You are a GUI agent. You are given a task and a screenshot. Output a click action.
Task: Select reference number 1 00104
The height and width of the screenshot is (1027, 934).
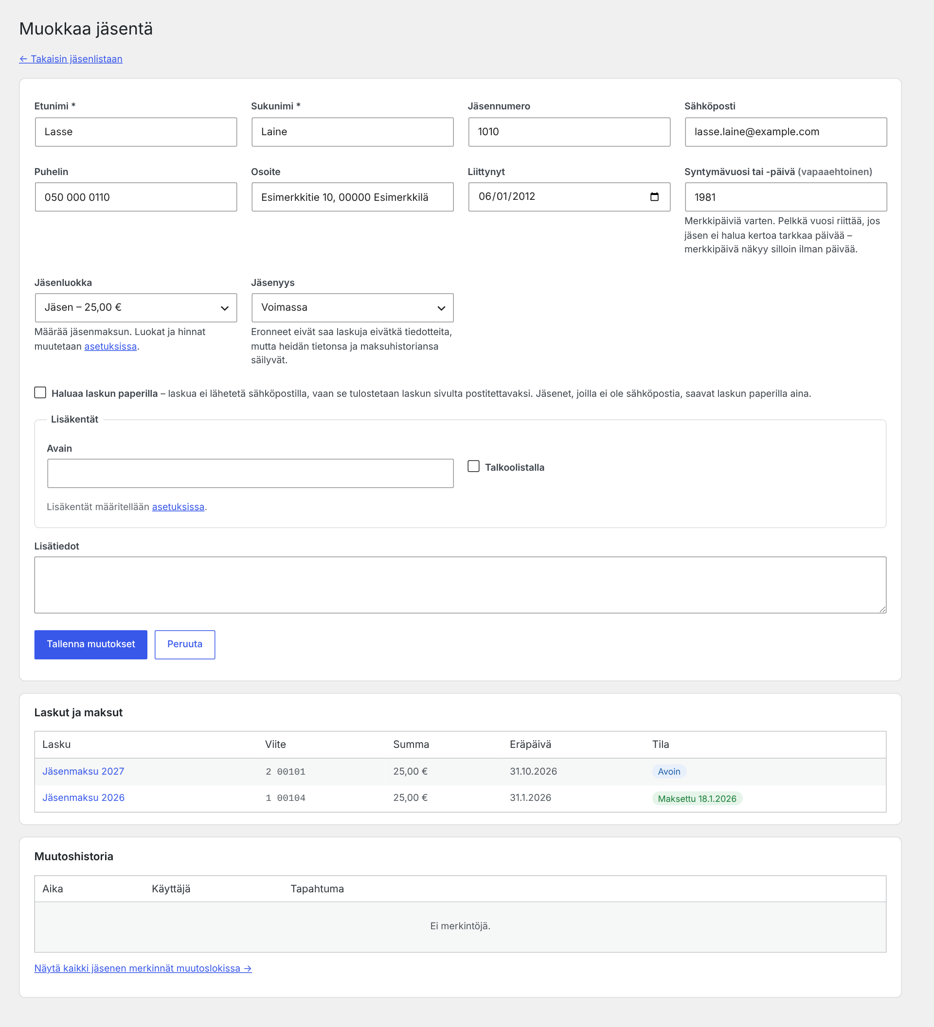pos(286,798)
